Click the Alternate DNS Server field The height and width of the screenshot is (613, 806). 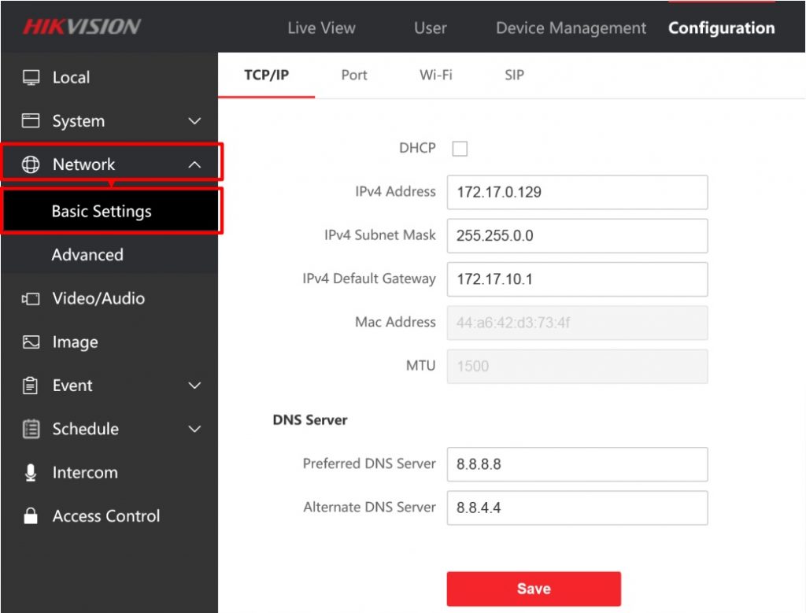point(577,508)
